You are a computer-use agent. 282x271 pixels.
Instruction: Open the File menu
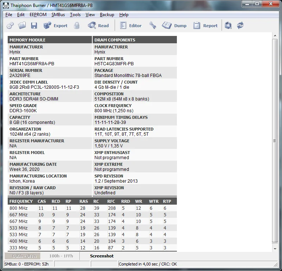[x=9, y=15]
